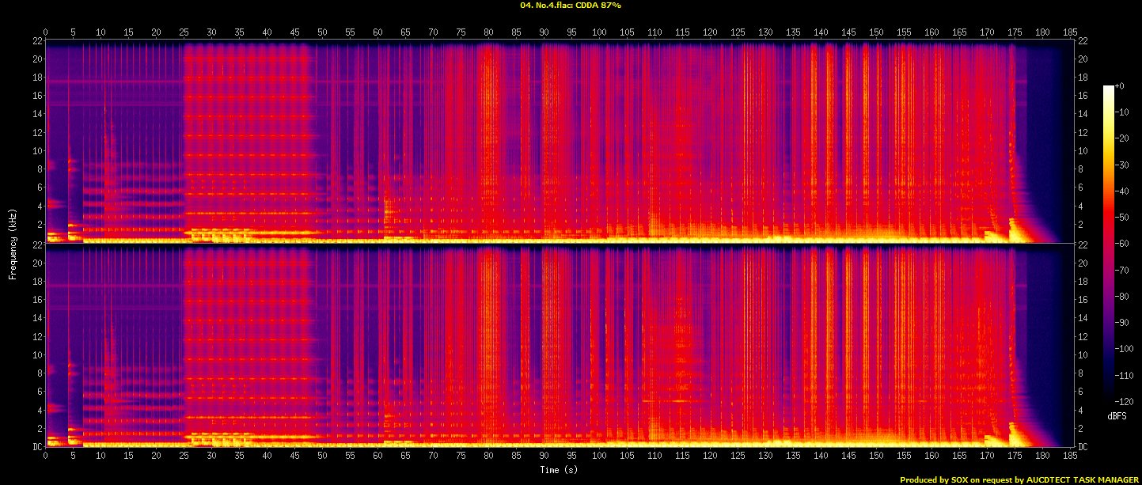
Task: Click the '-120' label on dBFS scale
Action: click(1122, 402)
